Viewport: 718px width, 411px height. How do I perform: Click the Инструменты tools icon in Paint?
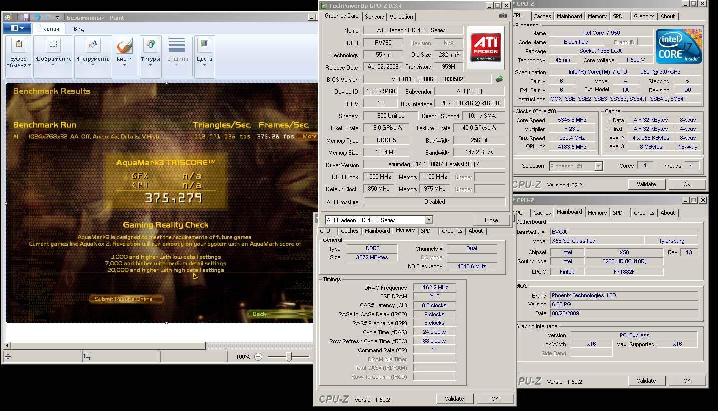pos(93,45)
